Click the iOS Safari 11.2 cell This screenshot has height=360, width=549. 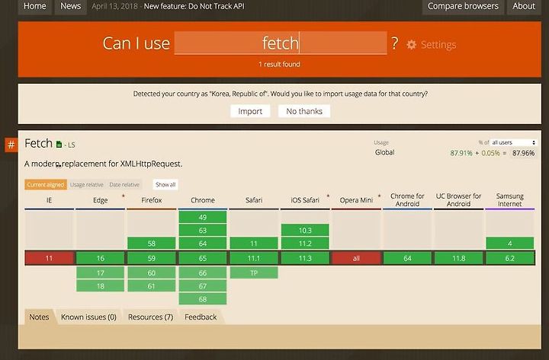305,244
